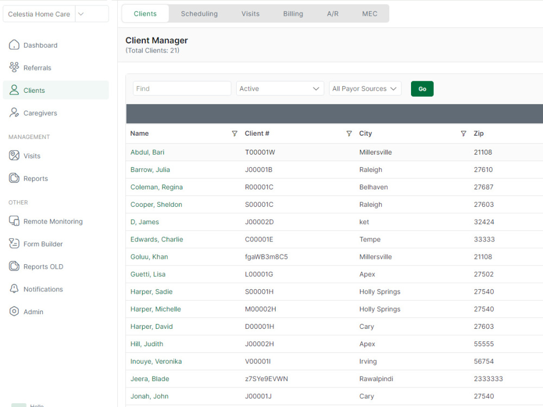Viewport: 543px width, 407px height.
Task: Open client D, James
Action: pos(144,222)
